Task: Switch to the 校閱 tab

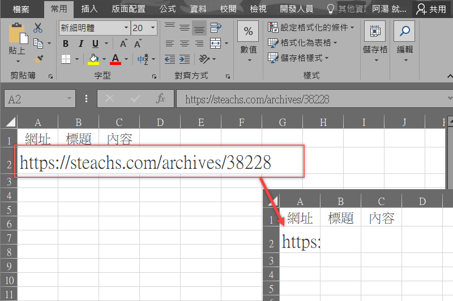Action: 228,9
